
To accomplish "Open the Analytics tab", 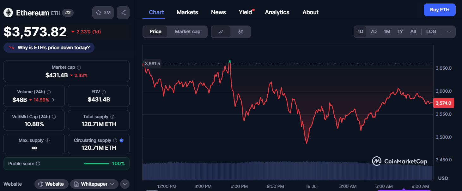I will [x=277, y=12].
